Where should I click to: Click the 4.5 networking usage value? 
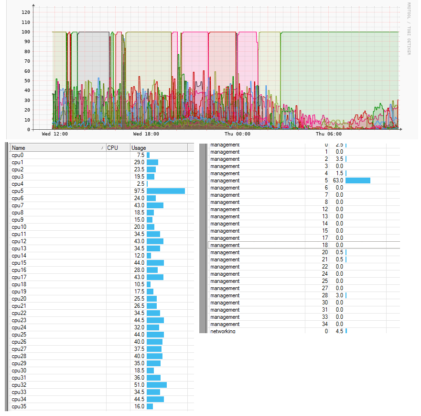(x=339, y=331)
